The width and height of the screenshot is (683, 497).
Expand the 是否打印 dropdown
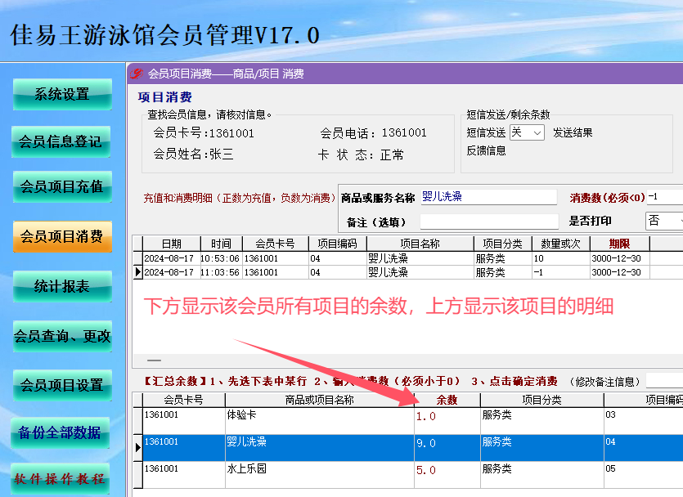click(x=664, y=221)
